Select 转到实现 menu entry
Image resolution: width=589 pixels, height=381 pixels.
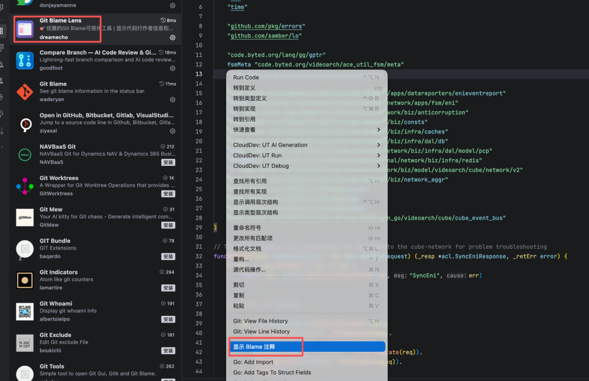click(x=307, y=109)
